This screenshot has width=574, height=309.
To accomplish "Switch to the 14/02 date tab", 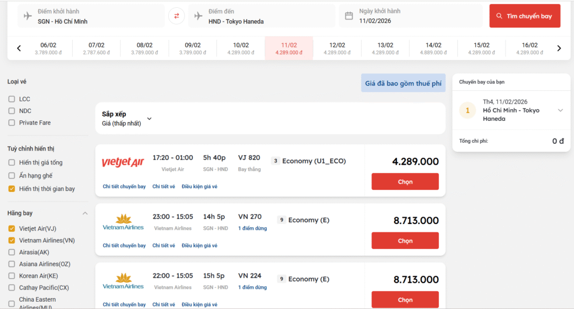I will (x=433, y=49).
